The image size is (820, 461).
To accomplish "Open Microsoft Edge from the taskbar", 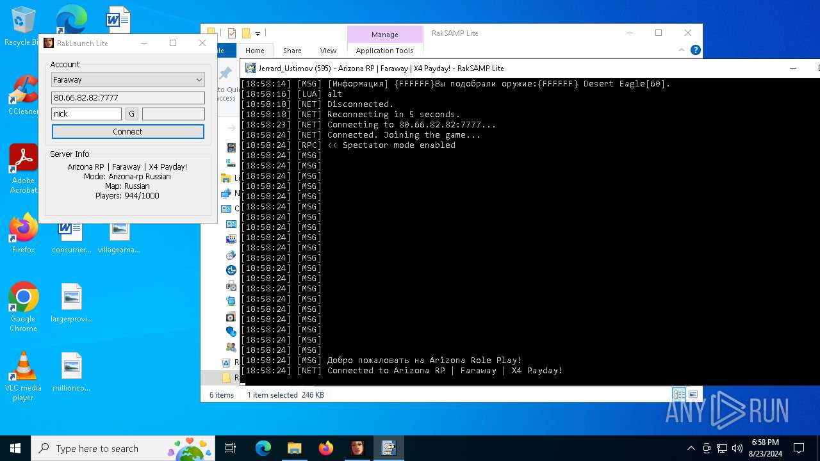I will click(263, 448).
